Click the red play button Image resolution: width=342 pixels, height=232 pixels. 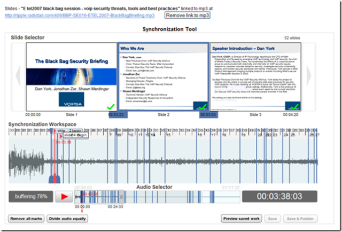[x=65, y=196]
